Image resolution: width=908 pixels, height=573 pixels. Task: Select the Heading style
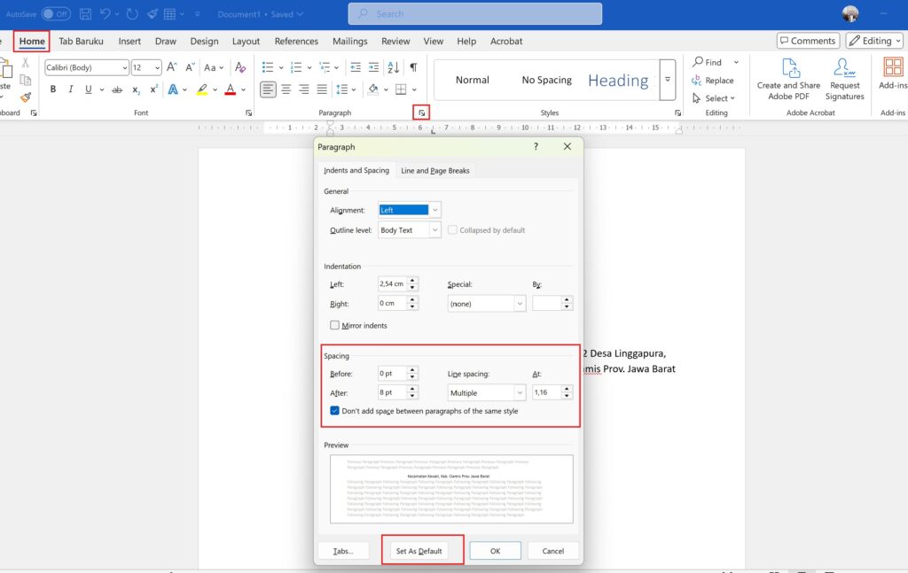tap(618, 81)
